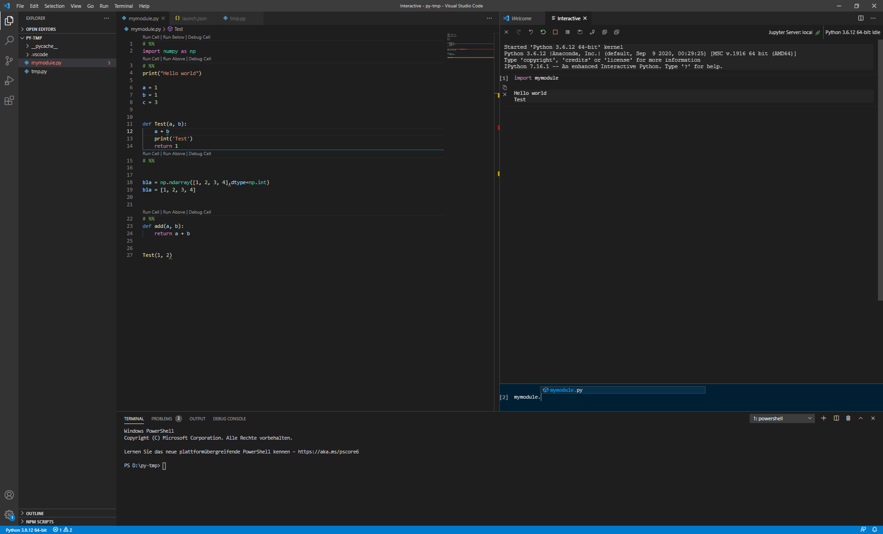Screen dimensions: 883x534
Task: Select the Search icon in the Activity Bar
Action: (x=9, y=41)
